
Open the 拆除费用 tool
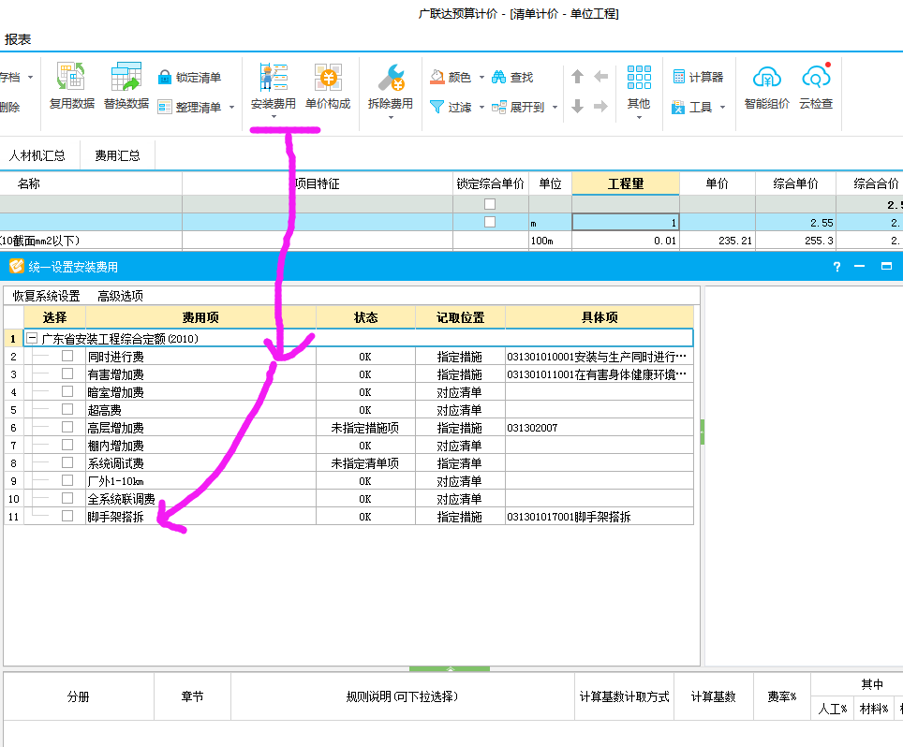pos(391,86)
